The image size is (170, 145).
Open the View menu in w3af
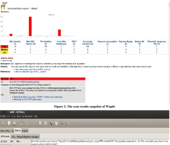pyautogui.click(x=13, y=116)
